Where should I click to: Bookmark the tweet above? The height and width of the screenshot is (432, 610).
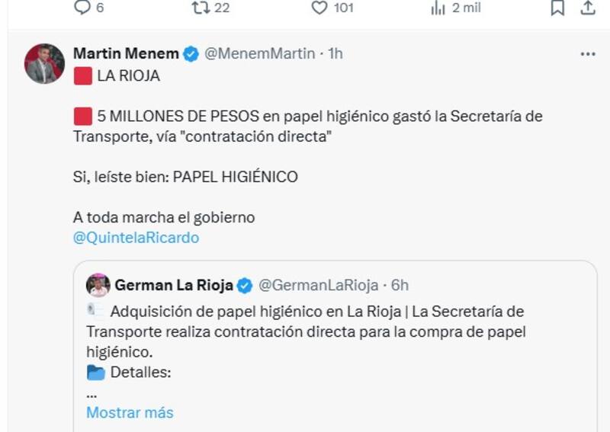click(557, 8)
